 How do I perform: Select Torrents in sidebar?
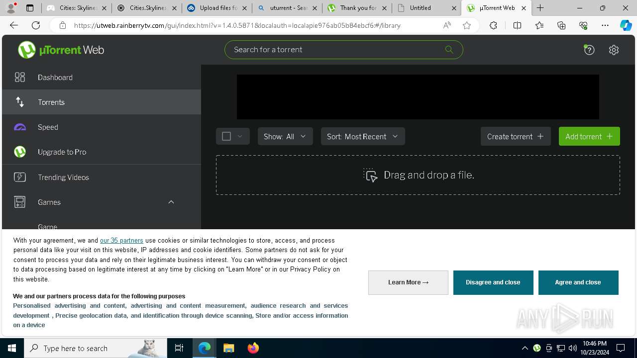tap(102, 102)
